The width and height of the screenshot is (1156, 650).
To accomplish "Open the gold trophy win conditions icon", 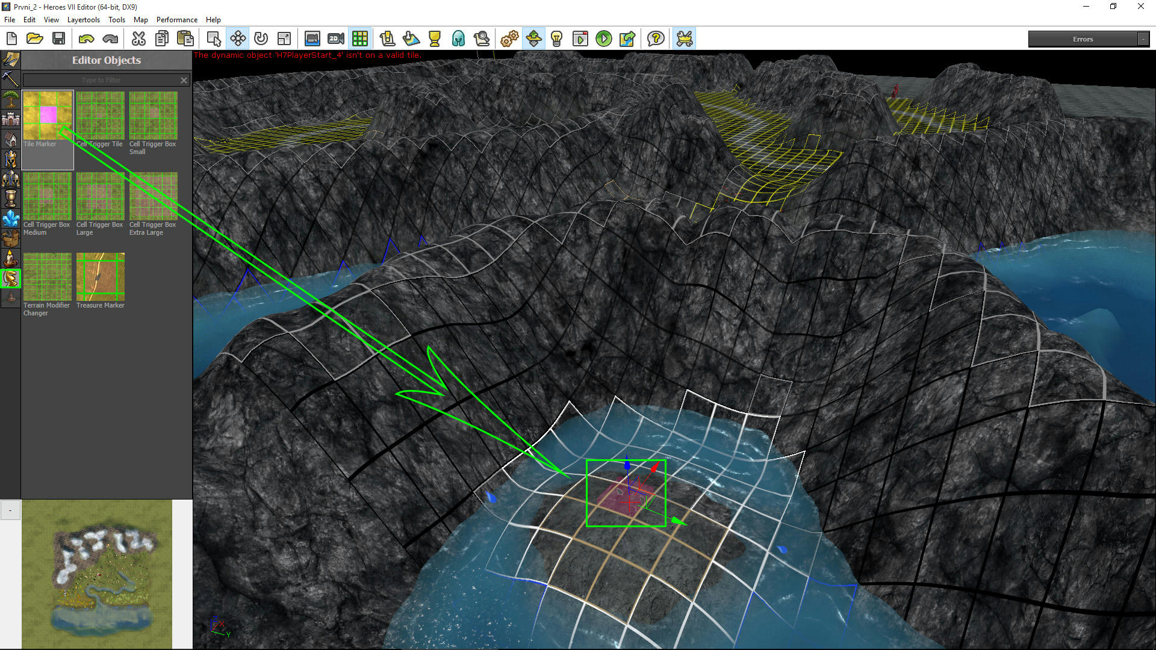I will click(x=435, y=39).
